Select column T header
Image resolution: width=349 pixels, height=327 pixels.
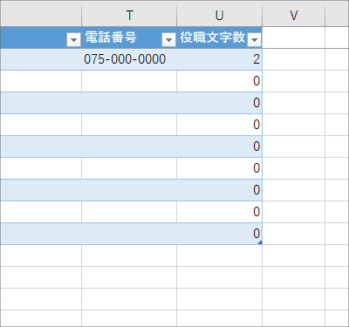[x=129, y=16]
